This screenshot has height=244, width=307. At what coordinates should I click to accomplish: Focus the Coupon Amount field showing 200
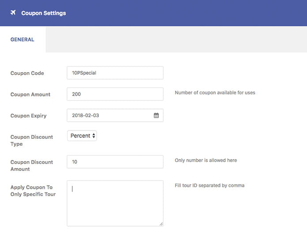tap(115, 94)
